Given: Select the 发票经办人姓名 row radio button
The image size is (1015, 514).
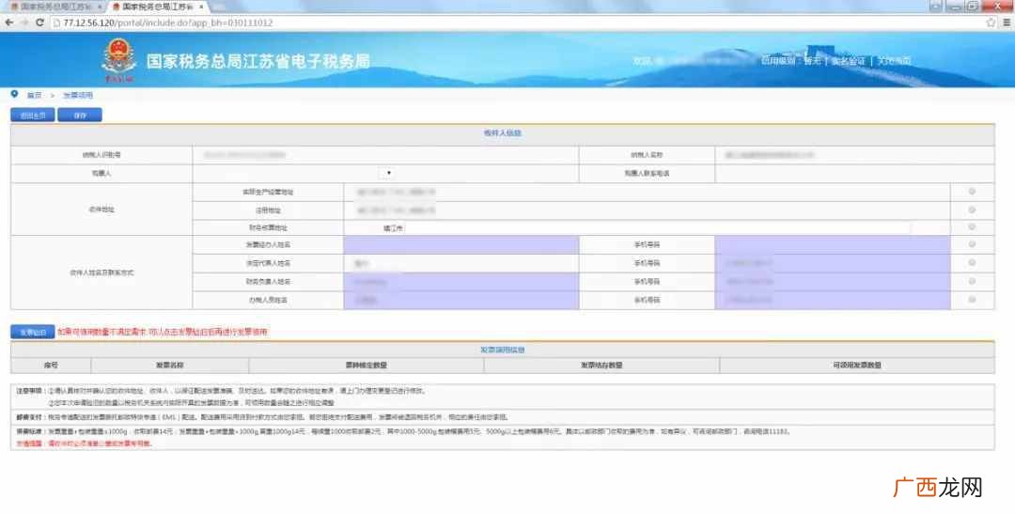Looking at the screenshot, I should tap(972, 244).
